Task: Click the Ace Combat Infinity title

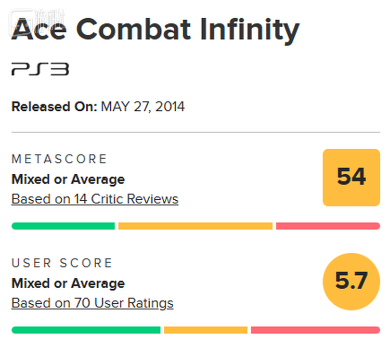Action: pyautogui.click(x=155, y=29)
